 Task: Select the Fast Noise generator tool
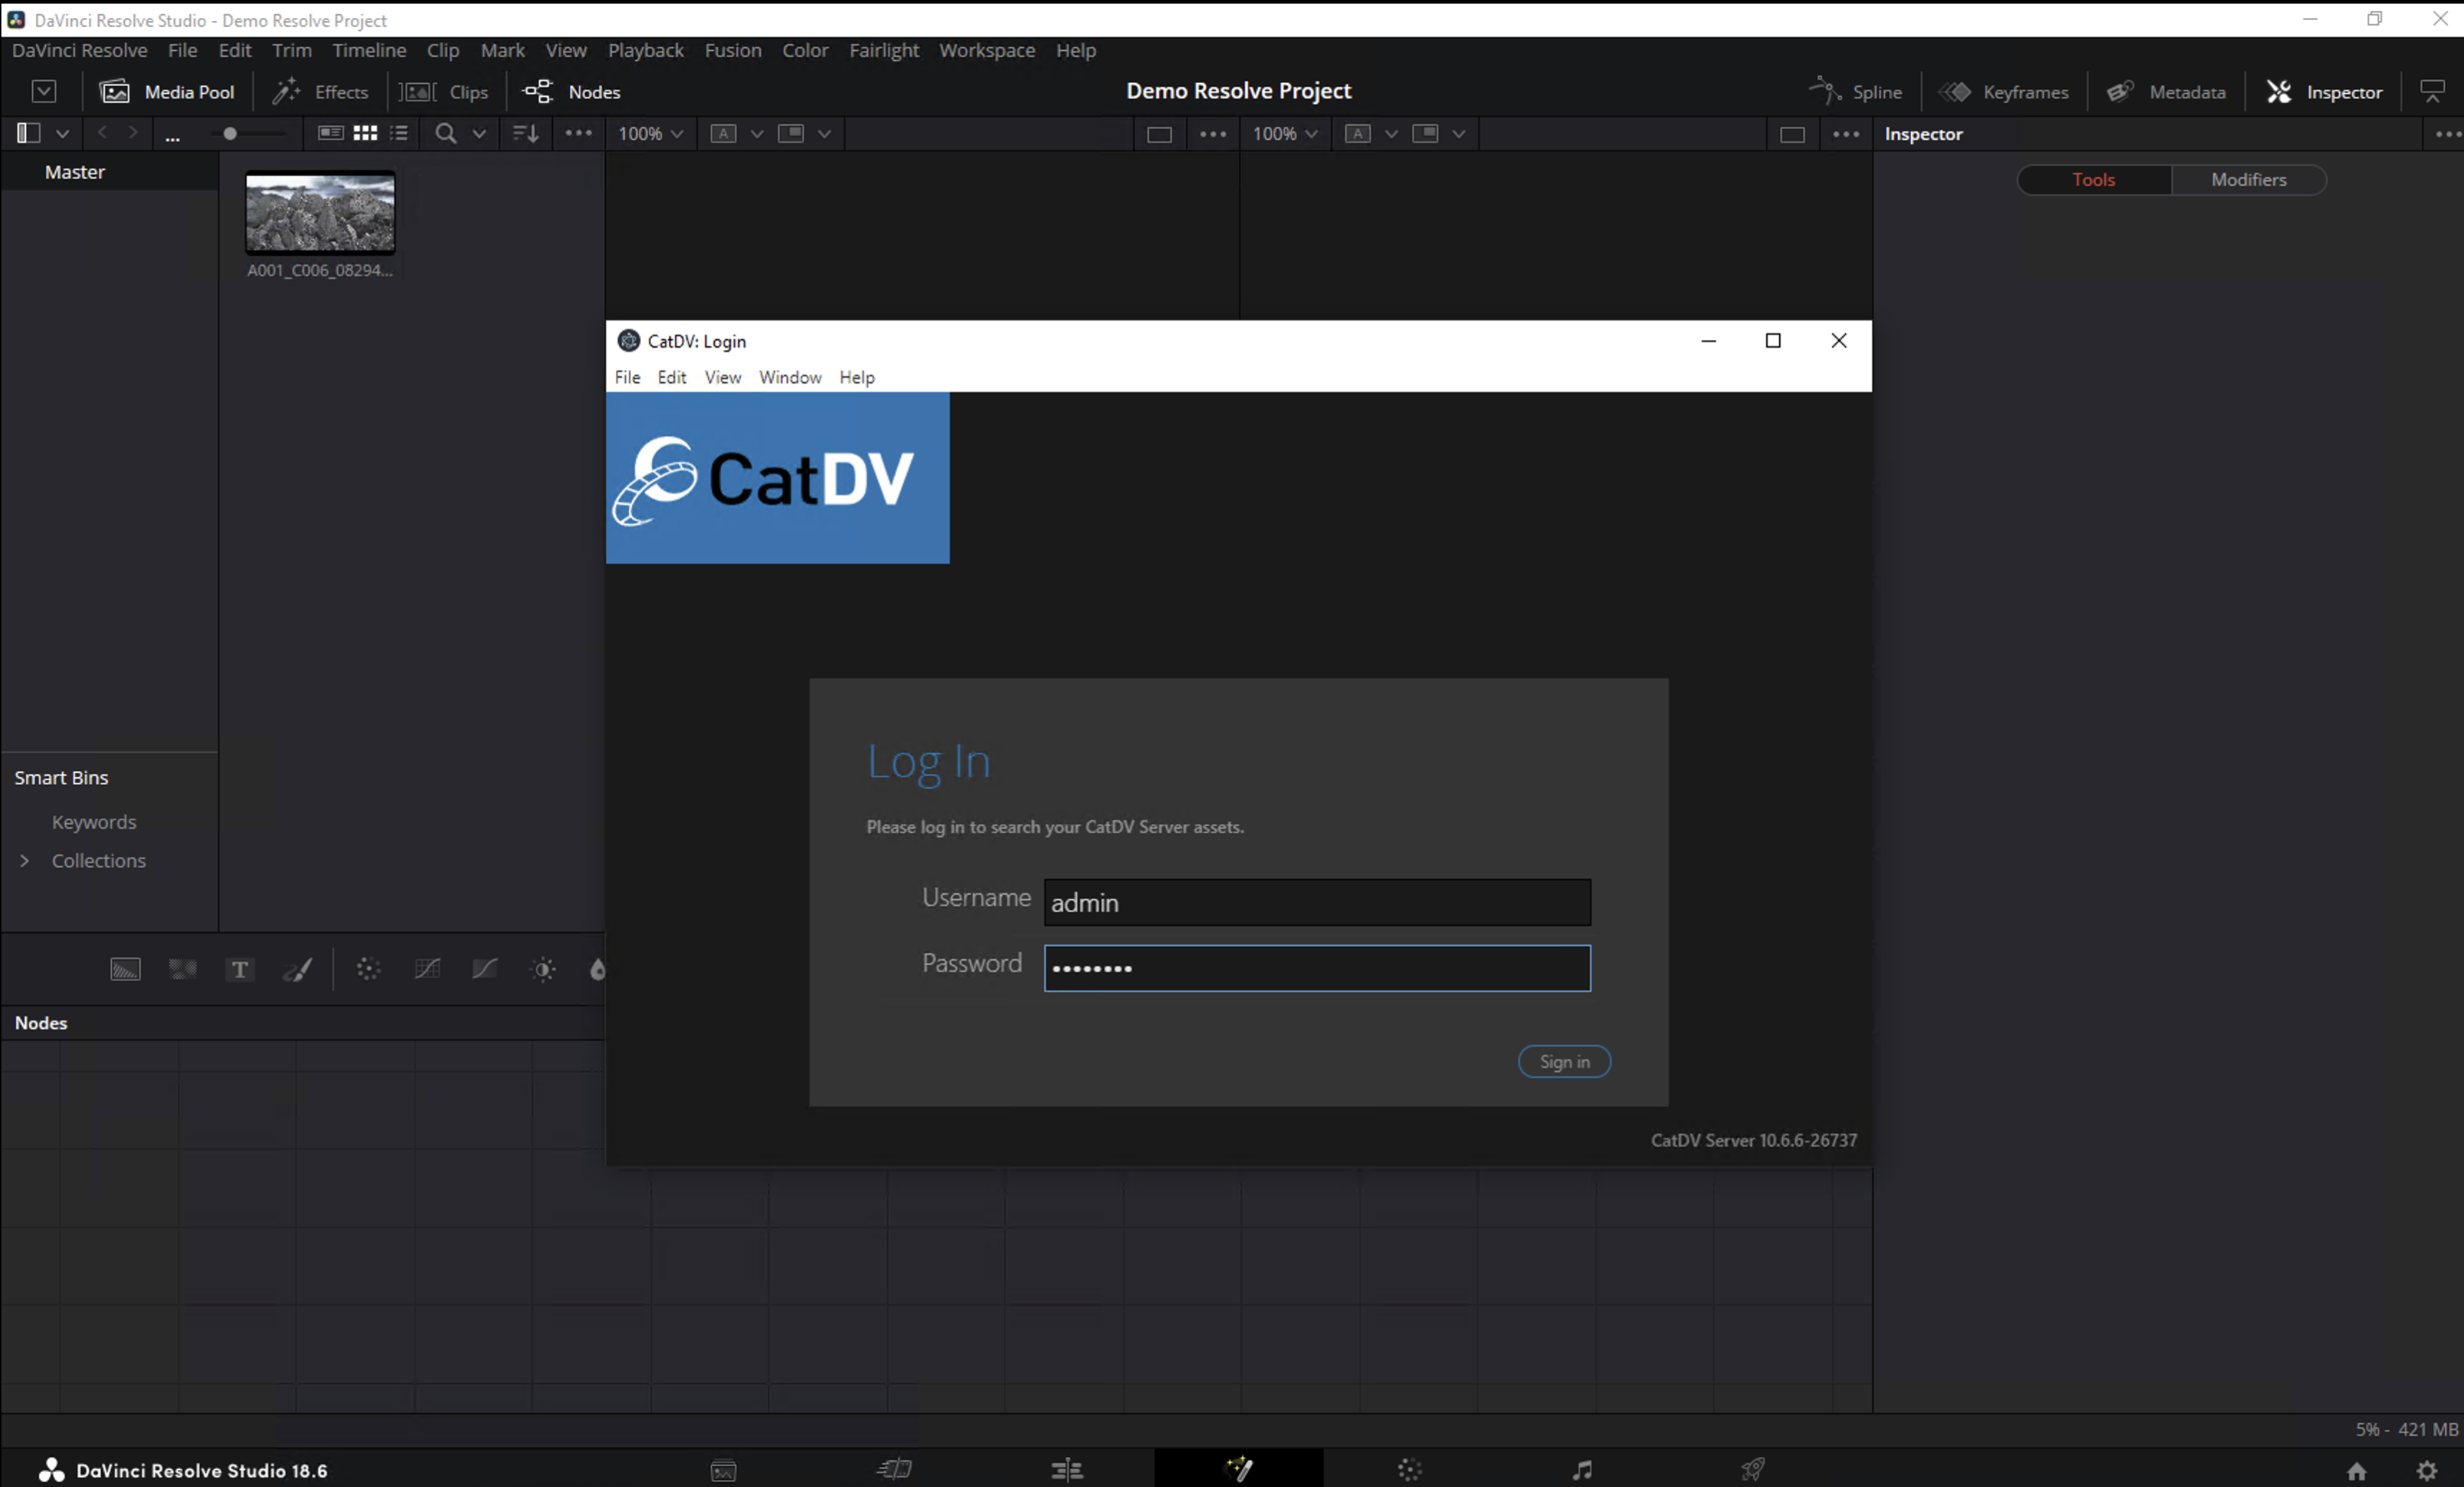(x=183, y=969)
